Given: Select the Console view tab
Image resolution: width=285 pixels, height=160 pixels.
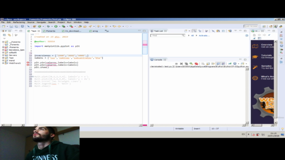Looking at the screenshot, I should 158,60.
